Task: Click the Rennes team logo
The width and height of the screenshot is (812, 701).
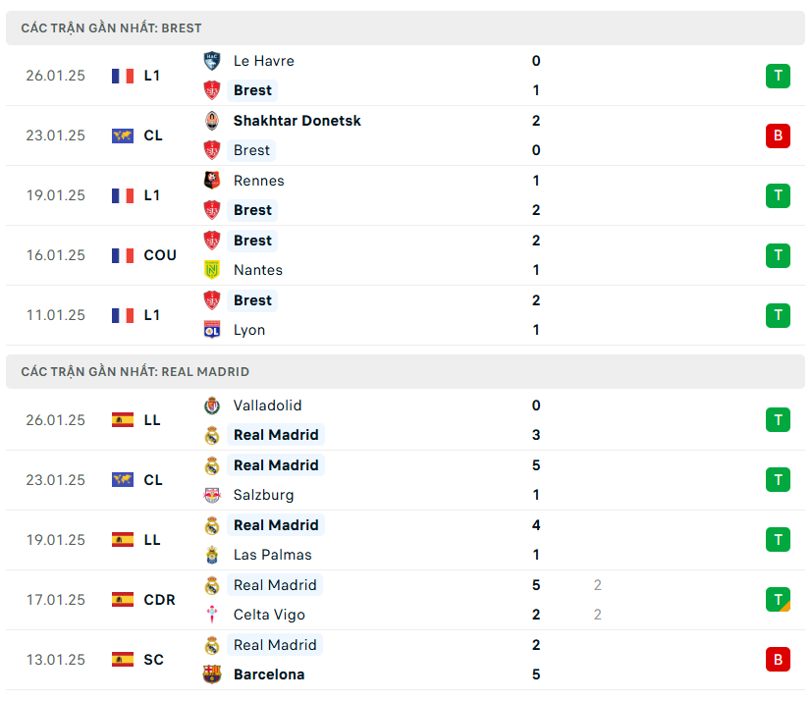Action: 211,181
